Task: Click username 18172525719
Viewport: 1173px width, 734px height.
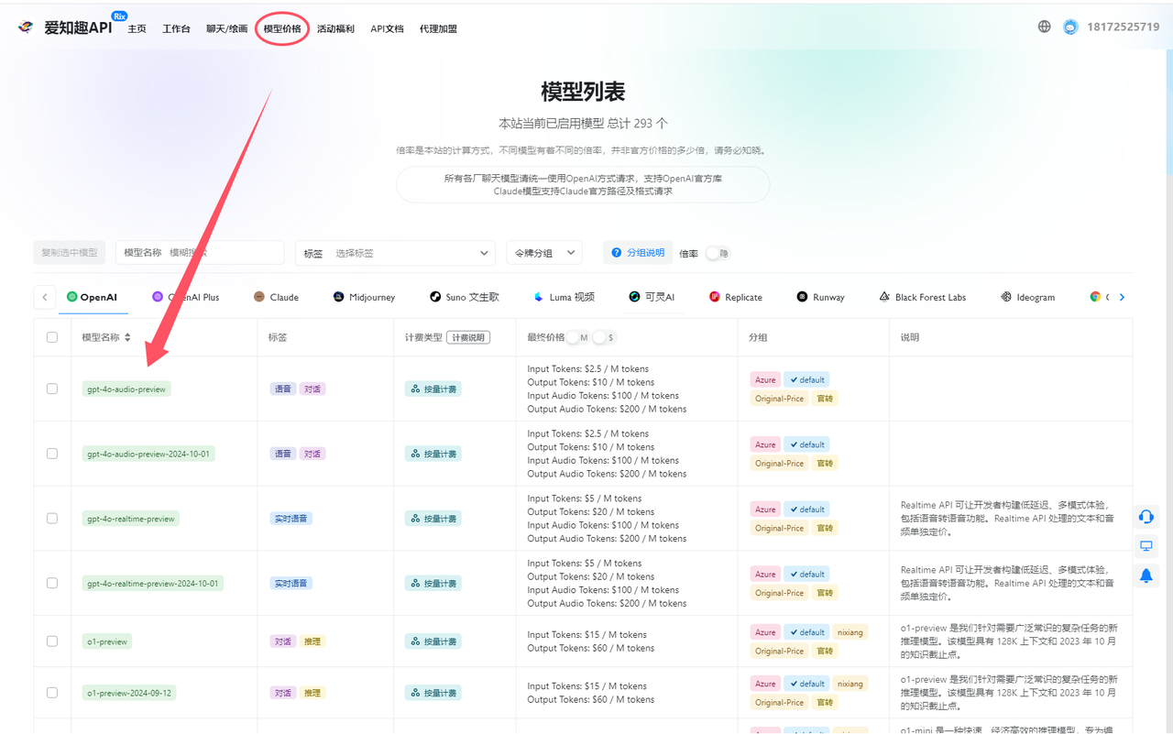Action: [1124, 27]
